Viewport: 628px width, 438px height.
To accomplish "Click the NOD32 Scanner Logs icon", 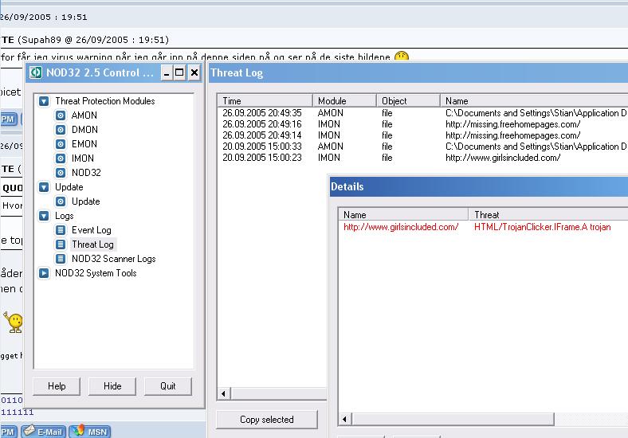I will [61, 259].
